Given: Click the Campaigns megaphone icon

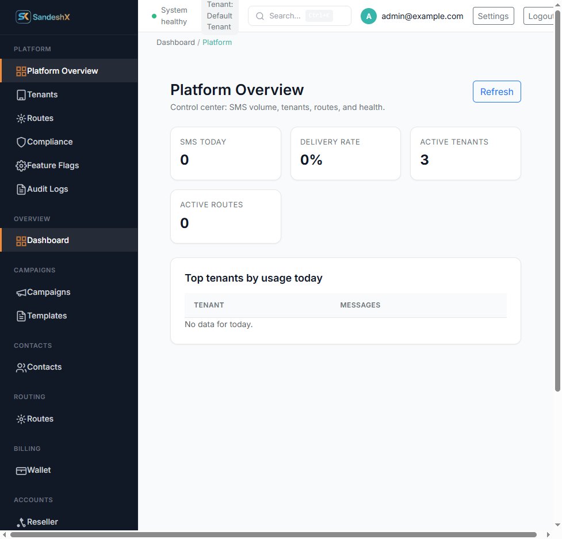Looking at the screenshot, I should [21, 293].
